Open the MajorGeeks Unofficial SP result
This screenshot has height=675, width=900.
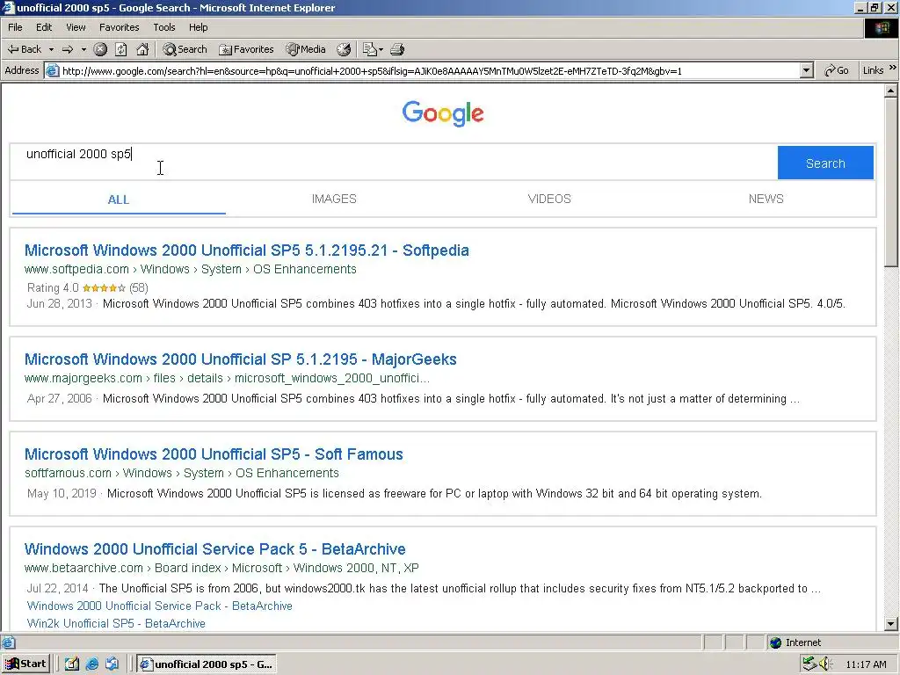241,359
